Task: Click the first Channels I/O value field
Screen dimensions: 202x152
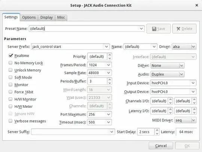Action: coord(159,101)
